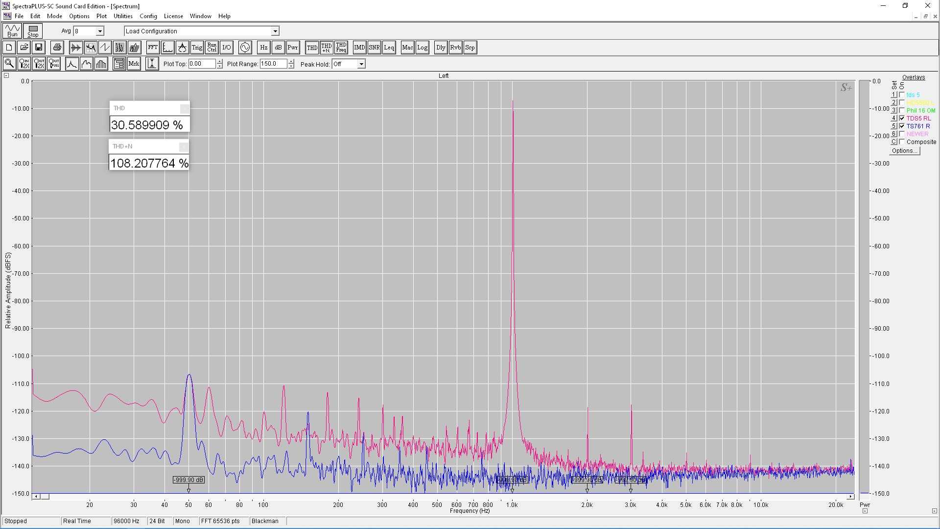The height and width of the screenshot is (529, 940).
Task: Disable the TDS5 RL overlay checkbox
Action: coord(902,118)
